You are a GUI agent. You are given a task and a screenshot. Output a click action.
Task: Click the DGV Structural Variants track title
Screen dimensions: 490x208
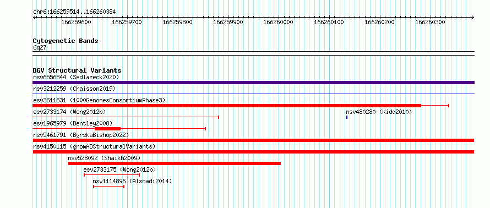tap(77, 70)
